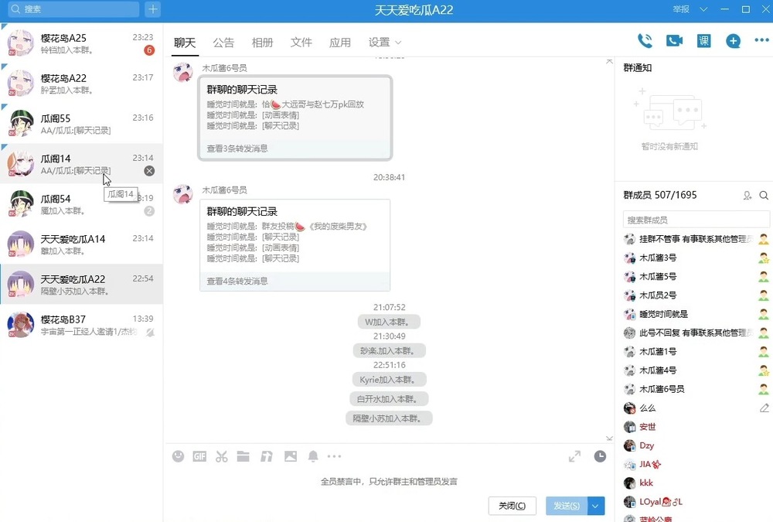The width and height of the screenshot is (773, 522).
Task: Open message history clock icon
Action: pyautogui.click(x=600, y=456)
